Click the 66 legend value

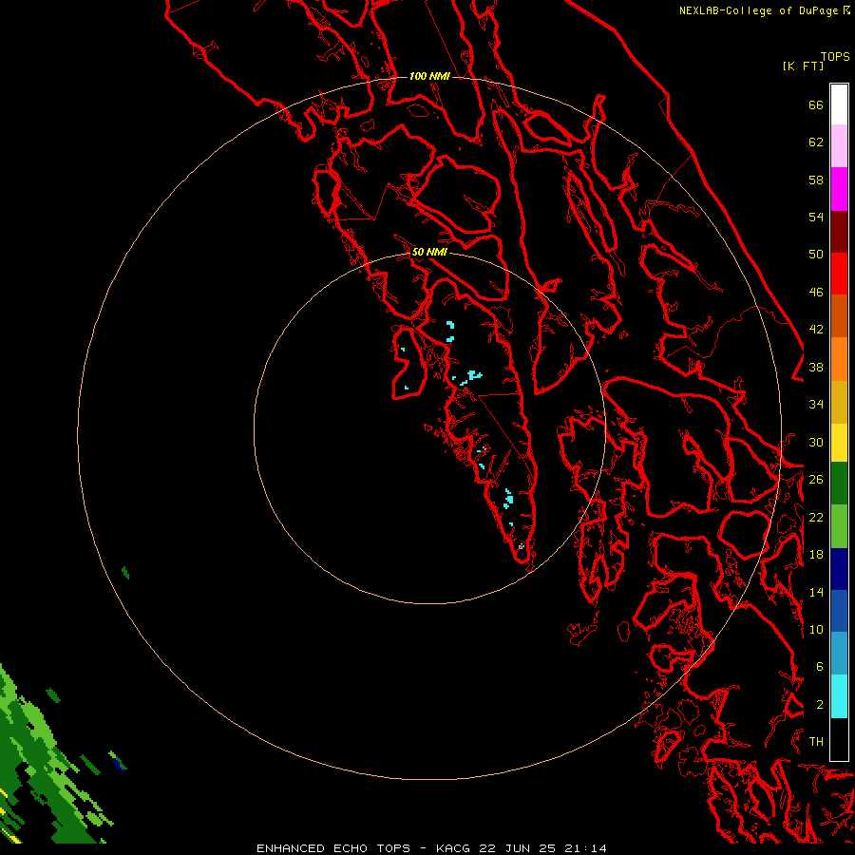click(x=816, y=104)
